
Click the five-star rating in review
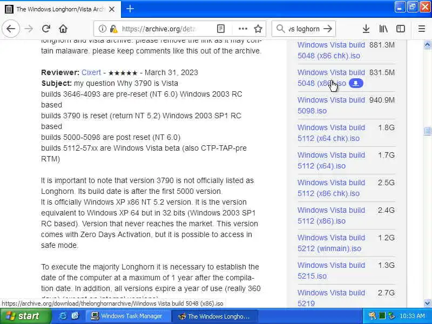123,73
